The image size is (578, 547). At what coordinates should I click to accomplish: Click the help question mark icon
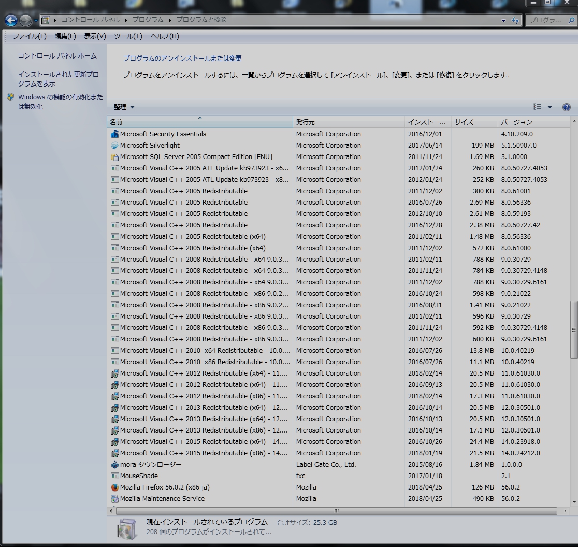coord(566,107)
